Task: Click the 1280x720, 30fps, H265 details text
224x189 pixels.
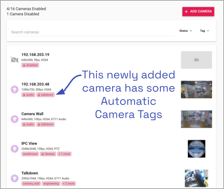Action: (36, 90)
